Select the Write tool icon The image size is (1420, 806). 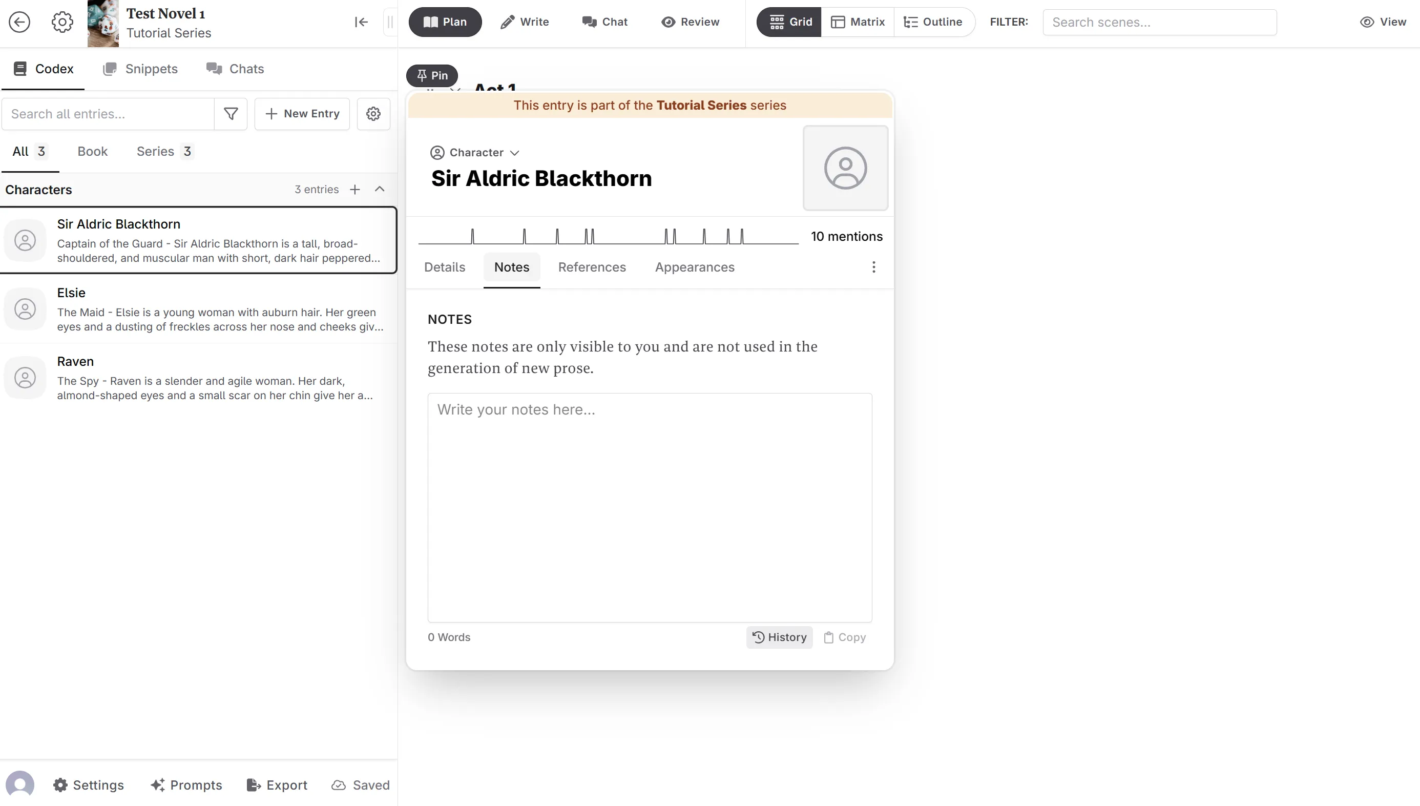(507, 22)
